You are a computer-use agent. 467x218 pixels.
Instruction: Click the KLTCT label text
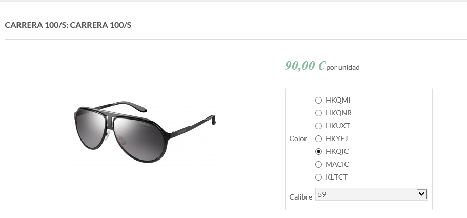click(336, 177)
